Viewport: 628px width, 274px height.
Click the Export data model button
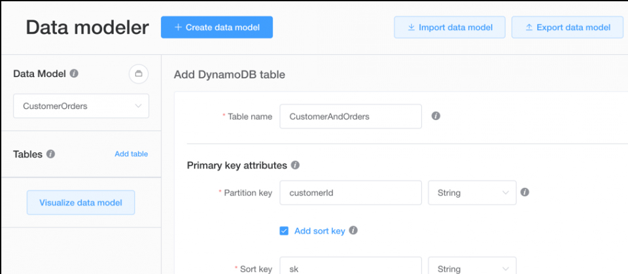pyautogui.click(x=568, y=27)
